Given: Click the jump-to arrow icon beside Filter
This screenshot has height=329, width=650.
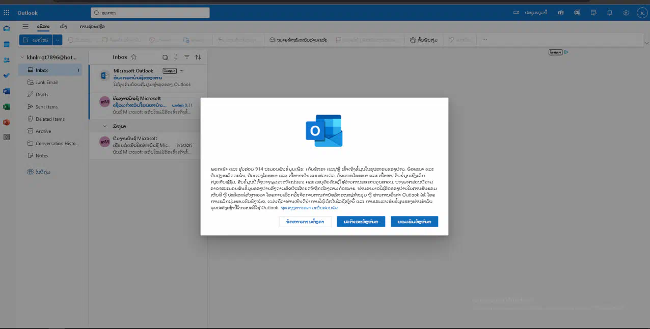Looking at the screenshot, I should click(x=176, y=57).
